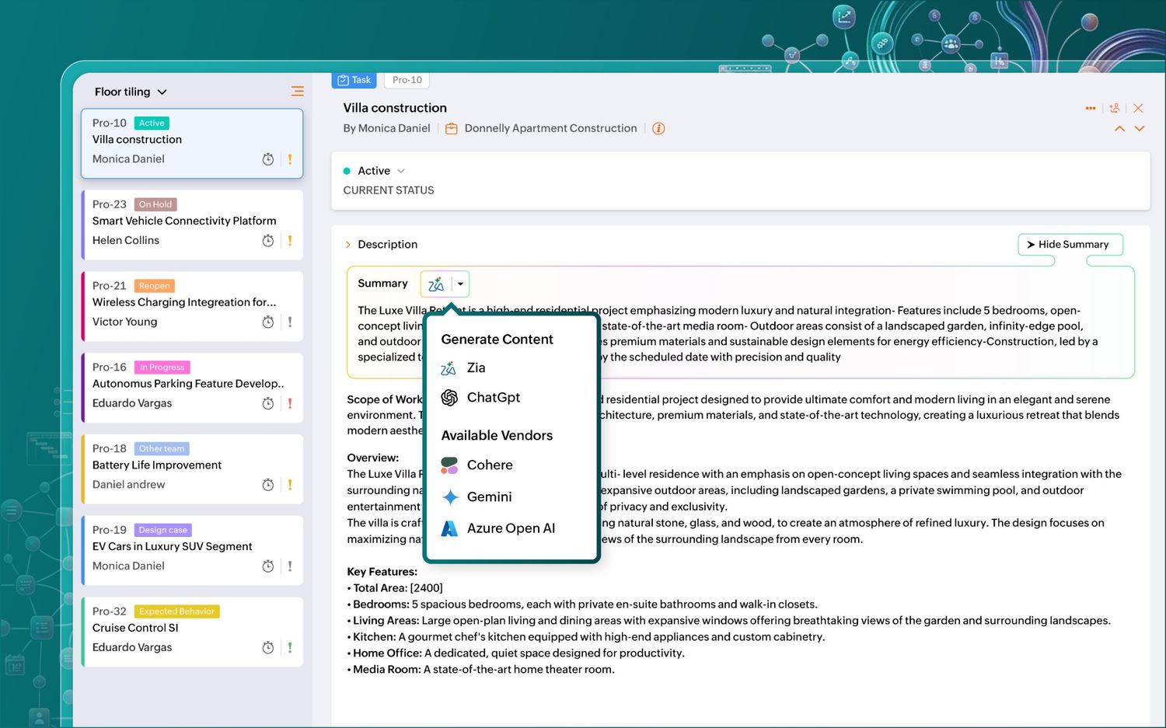This screenshot has height=728, width=1166.
Task: Select Azure Open AI vendor
Action: click(510, 528)
